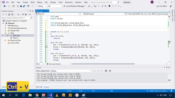Open Solution Explorer window options arrow

[28, 11]
